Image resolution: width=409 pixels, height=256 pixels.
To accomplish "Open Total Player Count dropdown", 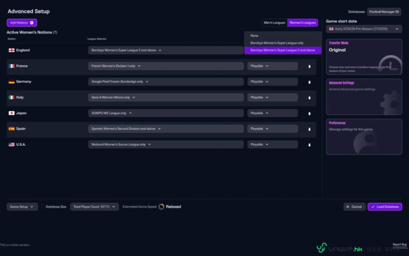I will pos(94,206).
